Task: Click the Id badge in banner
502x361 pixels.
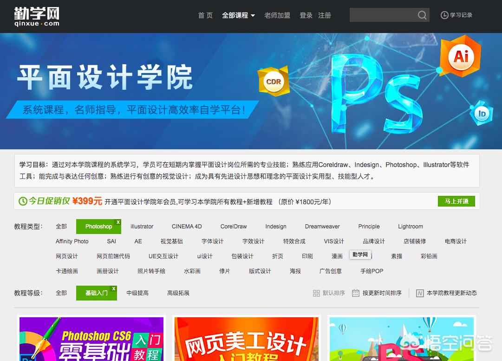Action: point(482,114)
